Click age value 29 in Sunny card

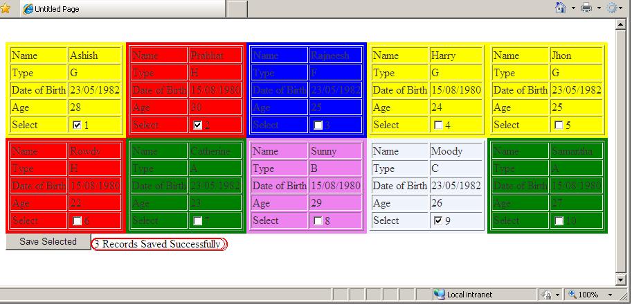[316, 203]
